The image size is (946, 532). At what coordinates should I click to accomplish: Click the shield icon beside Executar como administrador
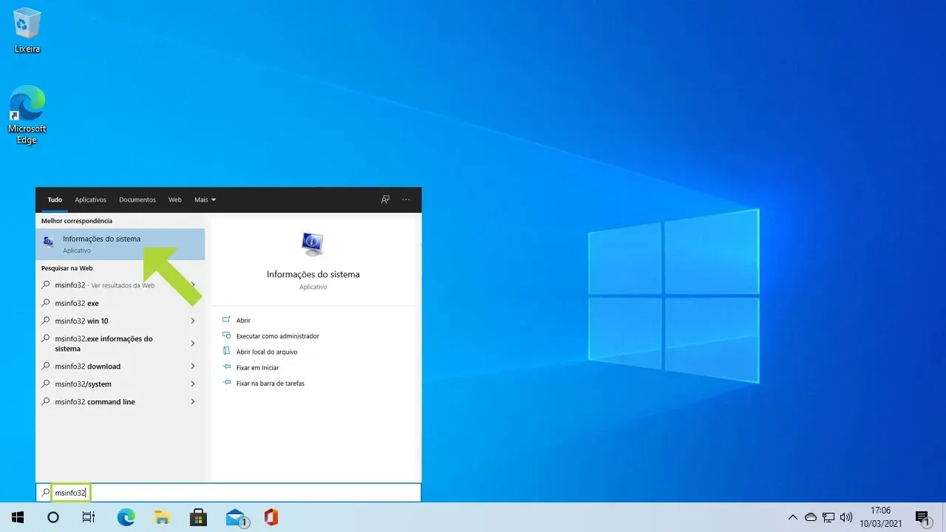pos(226,336)
